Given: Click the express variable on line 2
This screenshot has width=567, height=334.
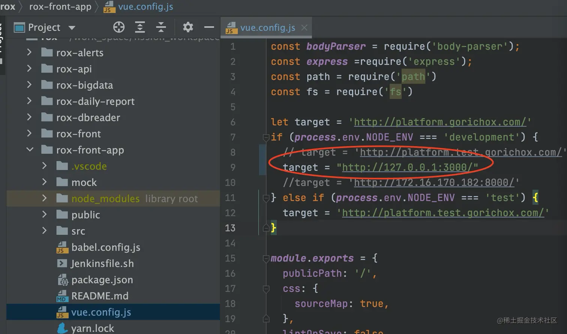Looking at the screenshot, I should click(x=327, y=61).
